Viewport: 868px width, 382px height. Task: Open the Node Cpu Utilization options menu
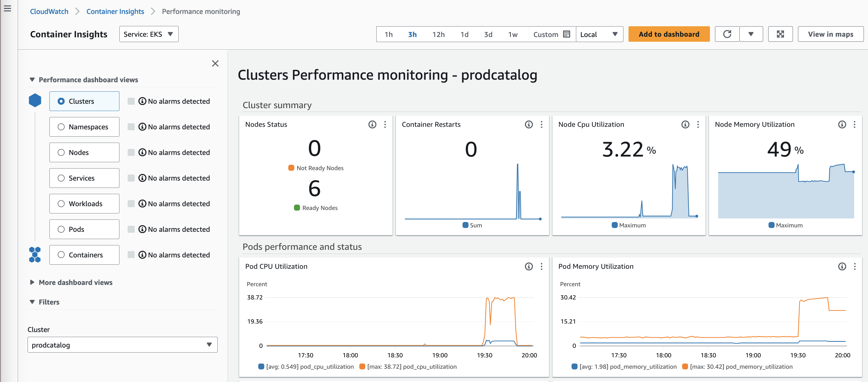(698, 124)
